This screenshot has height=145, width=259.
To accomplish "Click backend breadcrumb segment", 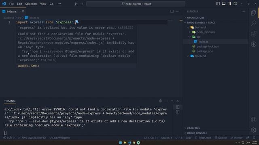I will [x=9, y=18].
